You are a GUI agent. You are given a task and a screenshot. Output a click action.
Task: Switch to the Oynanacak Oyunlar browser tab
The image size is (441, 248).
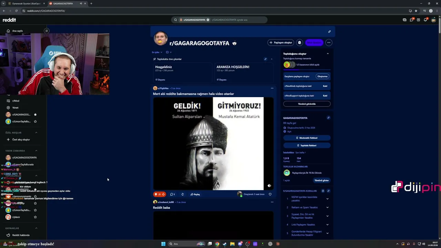[x=26, y=3]
